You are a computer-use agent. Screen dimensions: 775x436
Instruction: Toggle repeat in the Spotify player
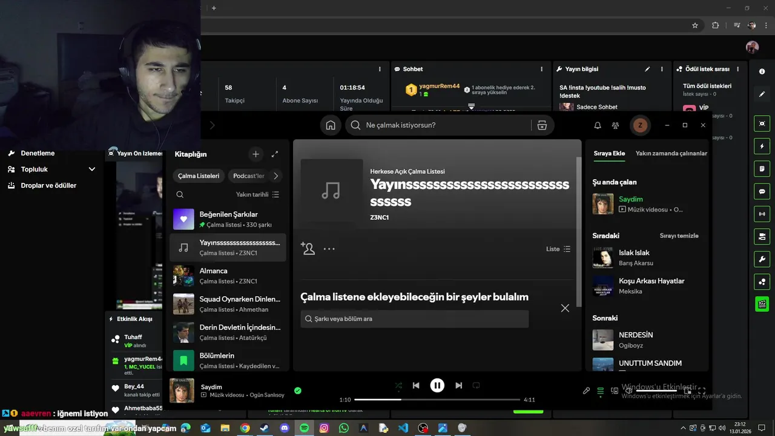click(476, 385)
